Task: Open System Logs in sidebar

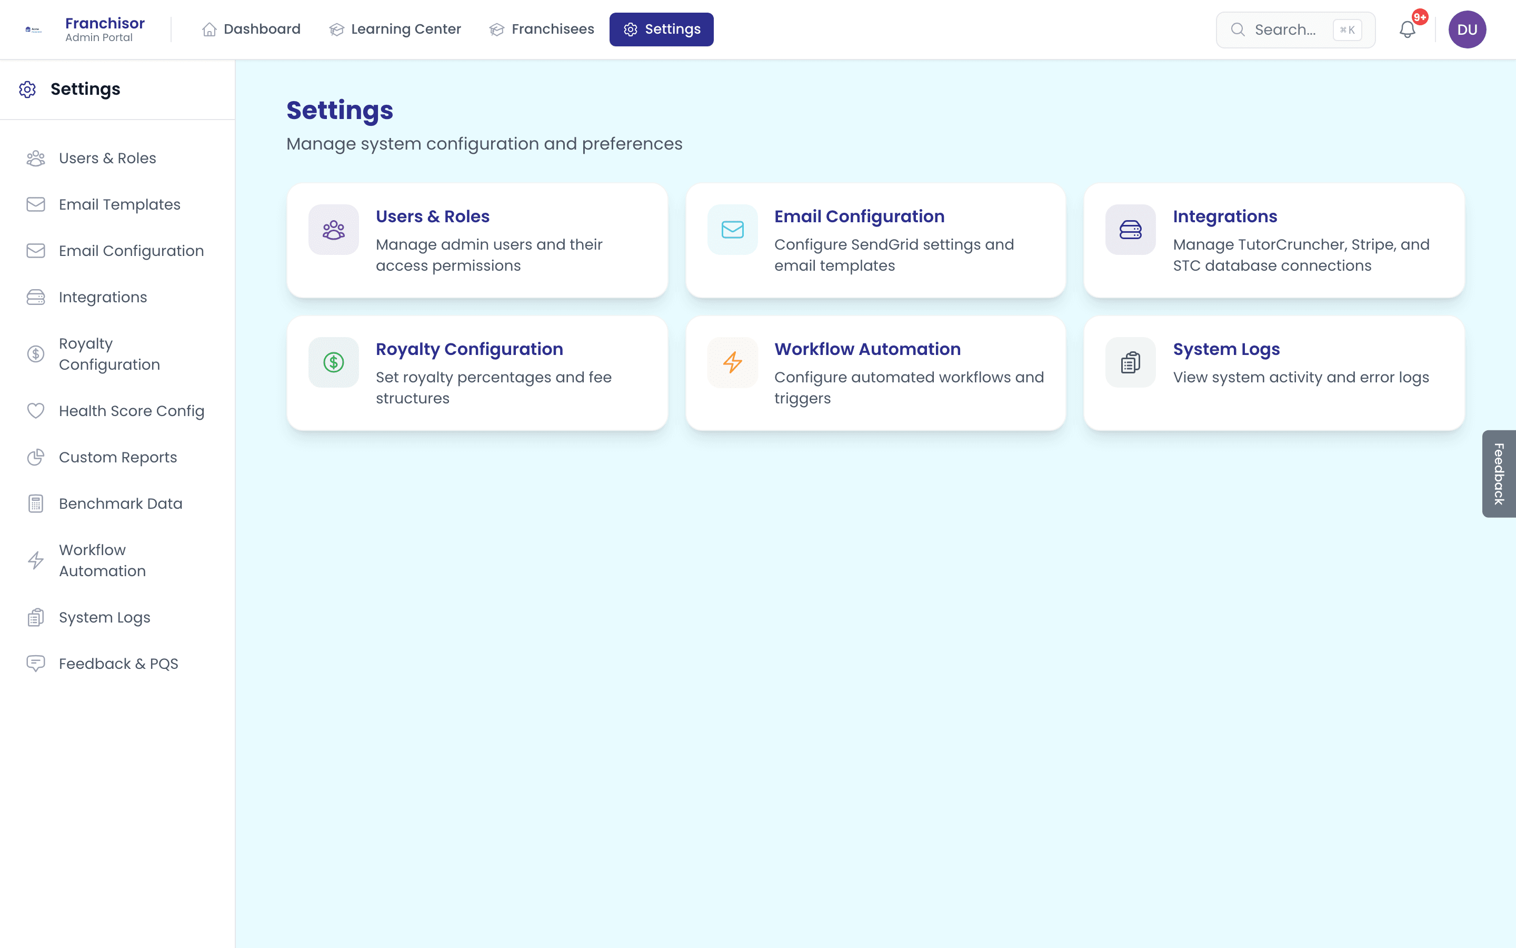Action: 118,618
